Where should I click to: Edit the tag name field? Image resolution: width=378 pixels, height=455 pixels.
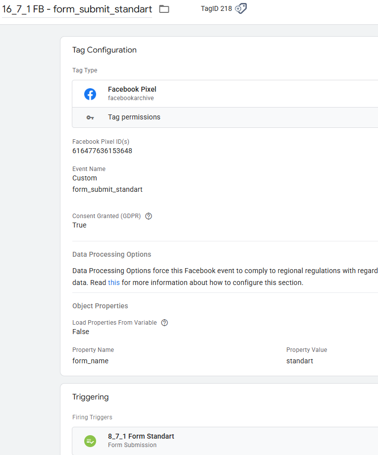click(77, 9)
